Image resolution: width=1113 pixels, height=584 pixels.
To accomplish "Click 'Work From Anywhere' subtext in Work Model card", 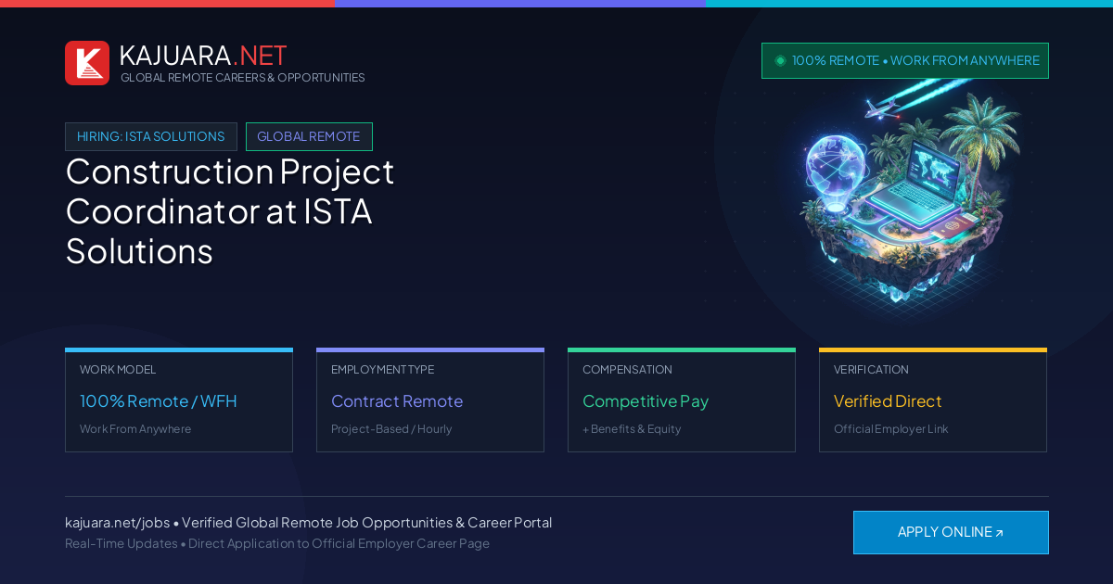I will pos(135,429).
